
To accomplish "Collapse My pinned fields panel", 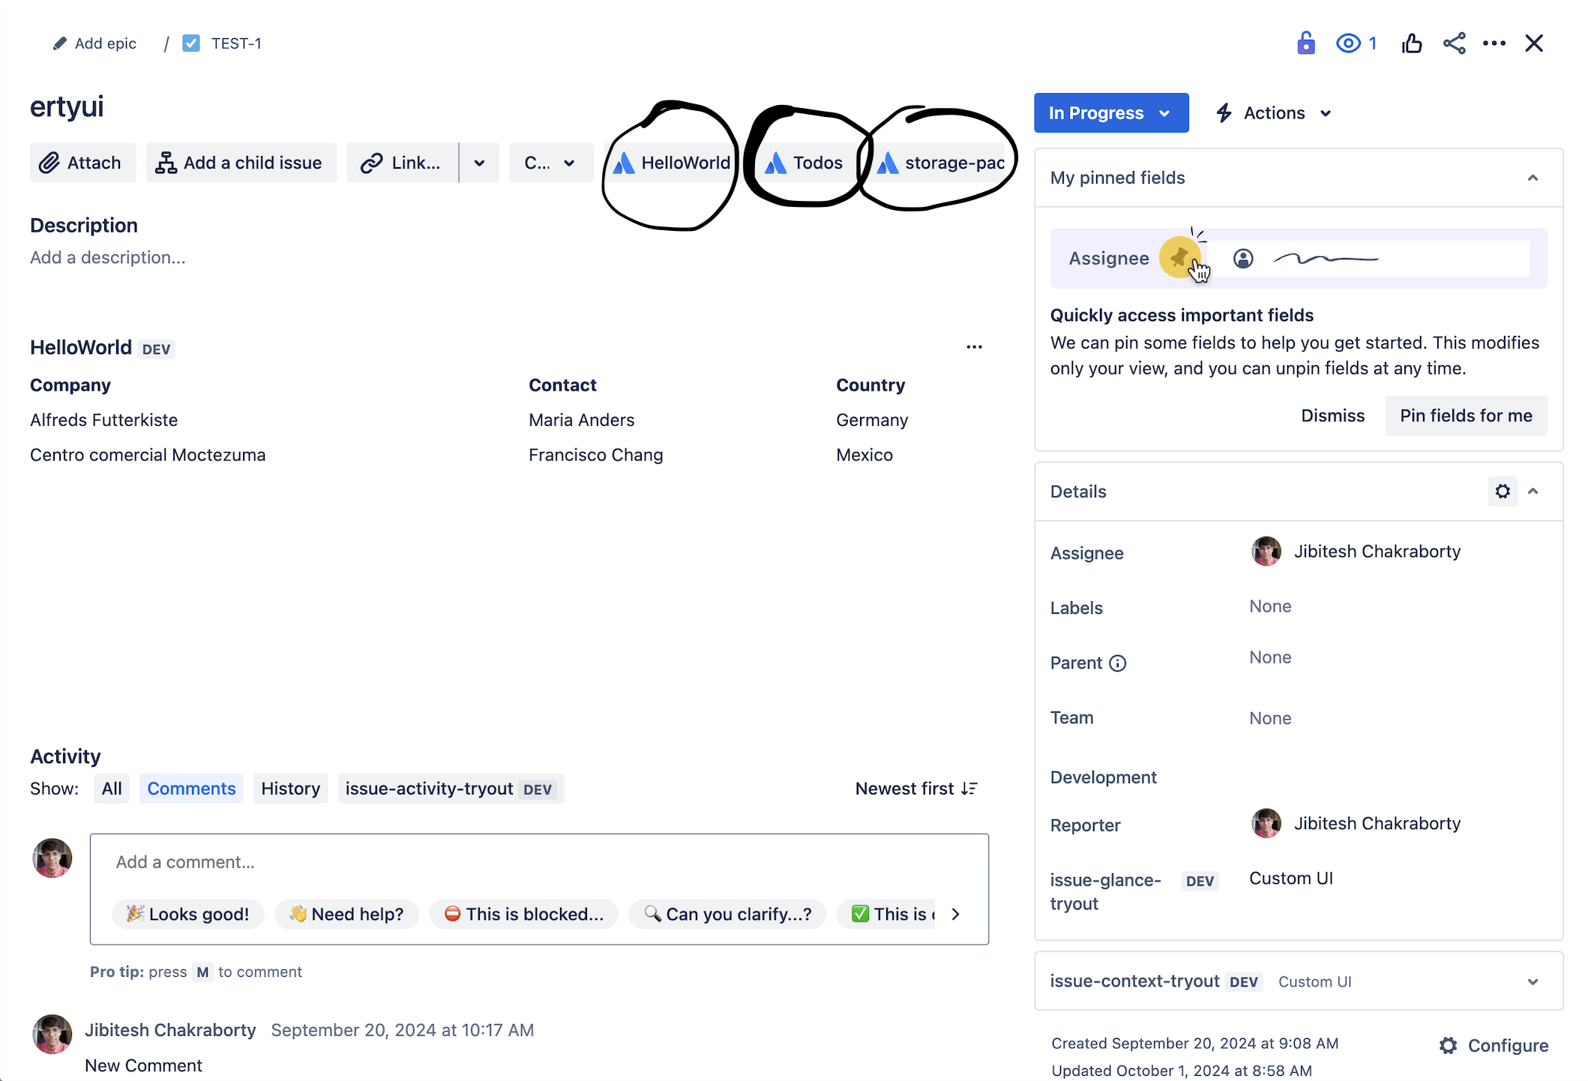I will click(1533, 178).
